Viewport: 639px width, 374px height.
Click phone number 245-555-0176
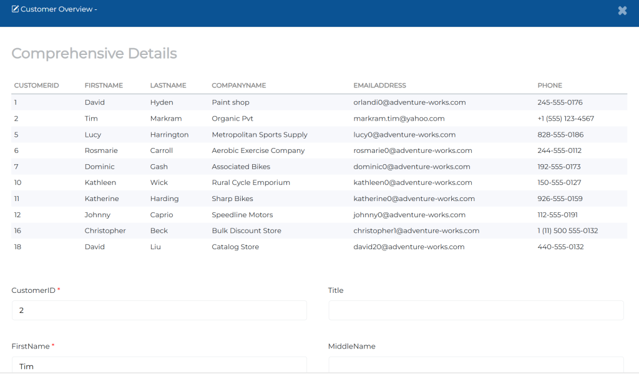pyautogui.click(x=560, y=102)
